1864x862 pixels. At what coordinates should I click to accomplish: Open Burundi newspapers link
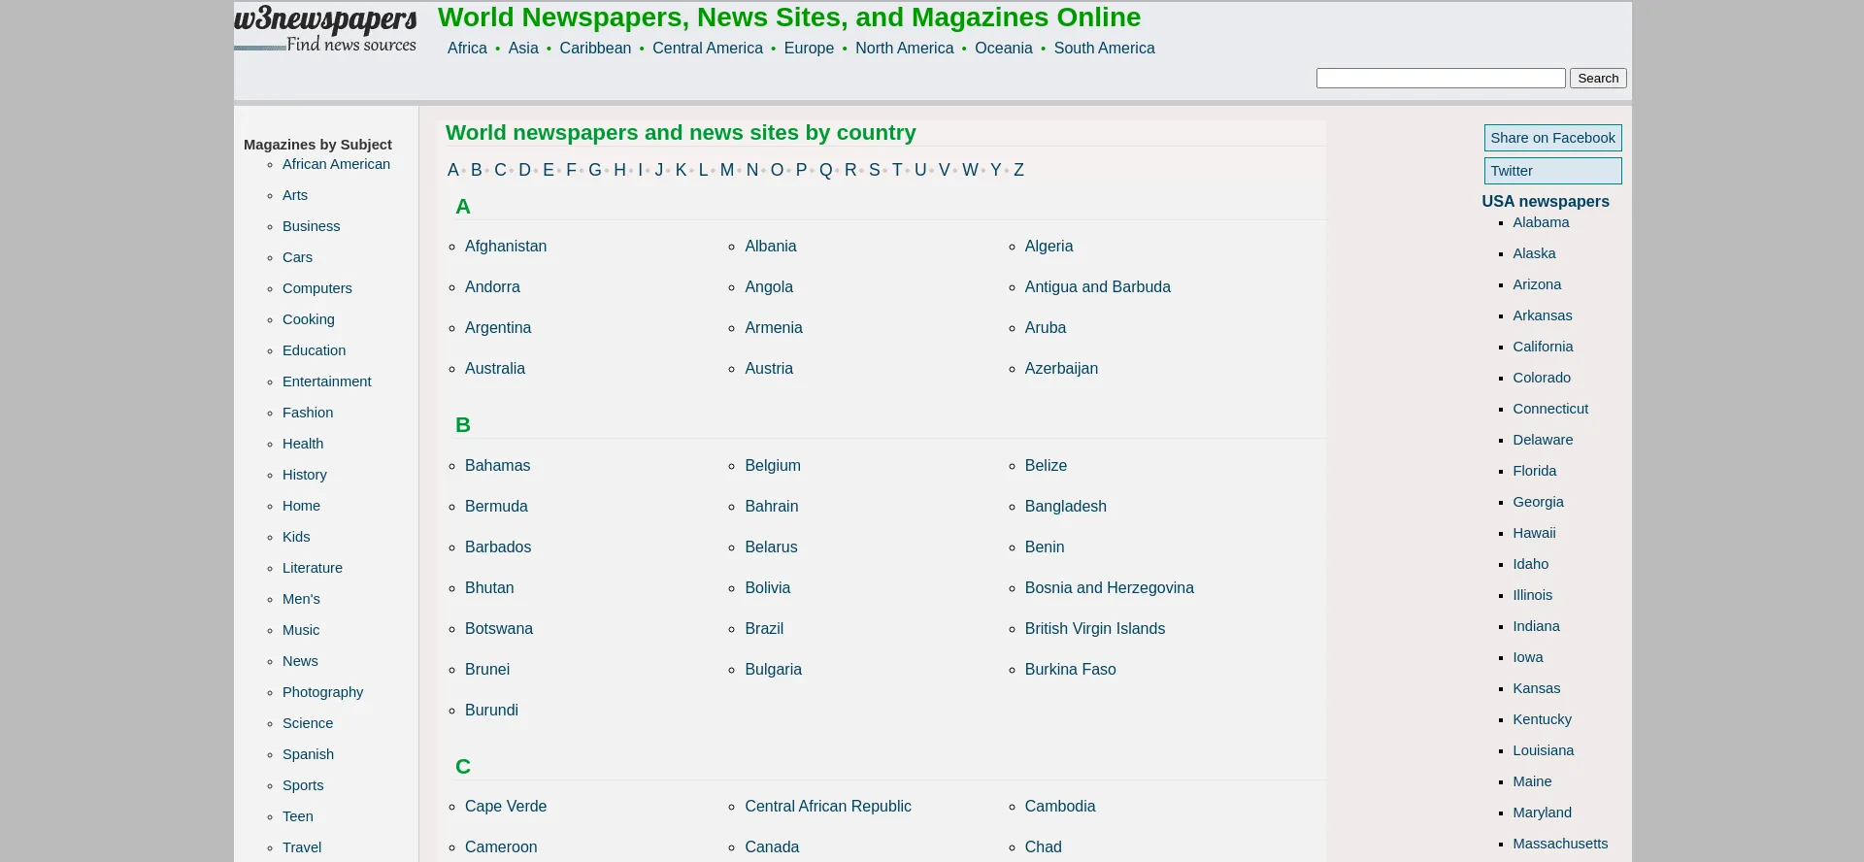(x=492, y=711)
